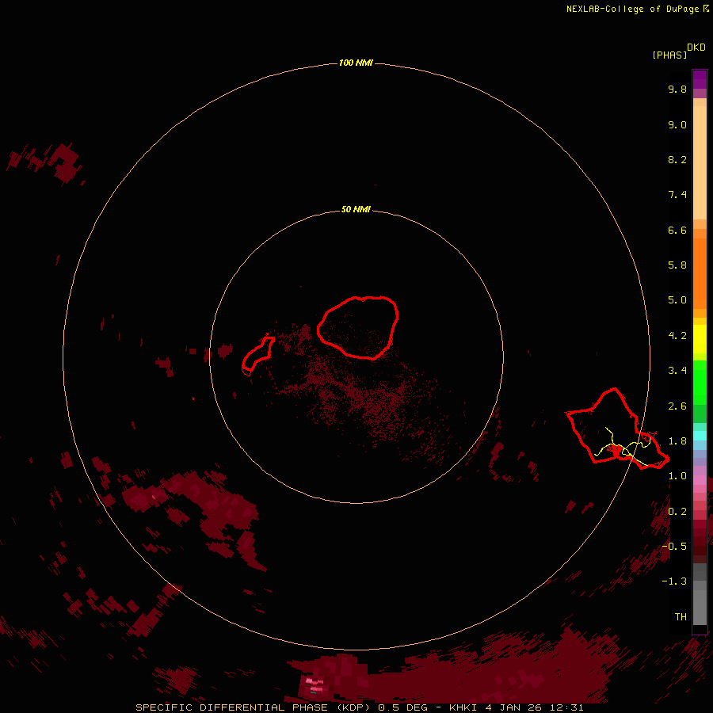Click the island outline with yellow roads

coord(616,429)
